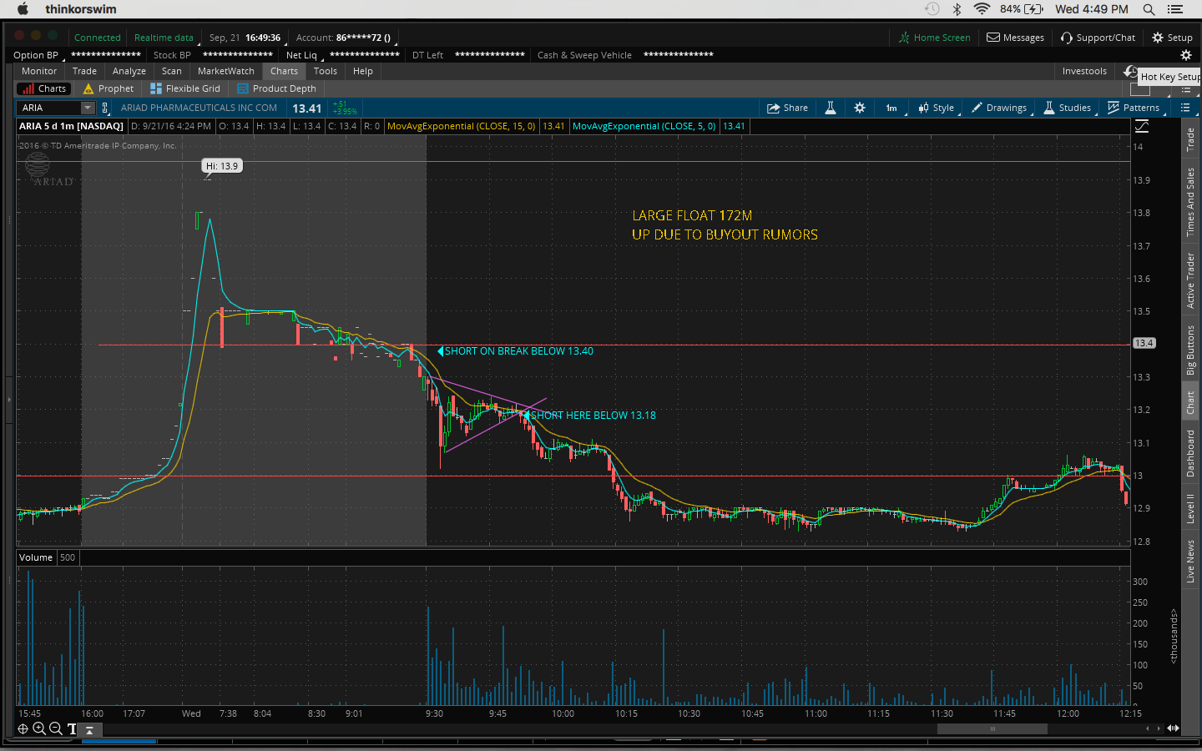The width and height of the screenshot is (1202, 751).
Task: Click the MovAvgExponential (CLOSE, 5, 0) label
Action: click(x=644, y=126)
